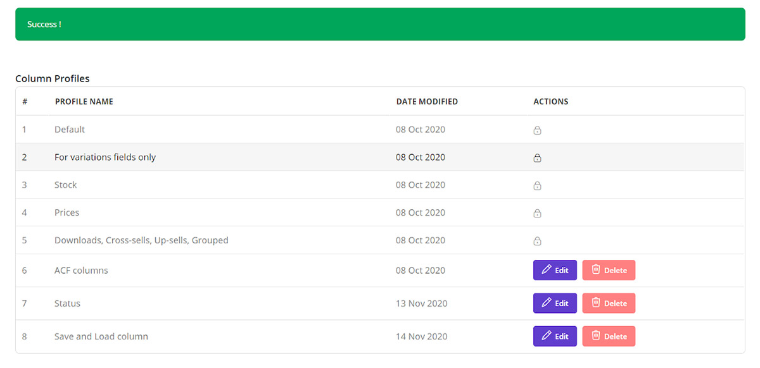Click the Profile Name column header
This screenshot has height=368, width=760.
click(84, 102)
